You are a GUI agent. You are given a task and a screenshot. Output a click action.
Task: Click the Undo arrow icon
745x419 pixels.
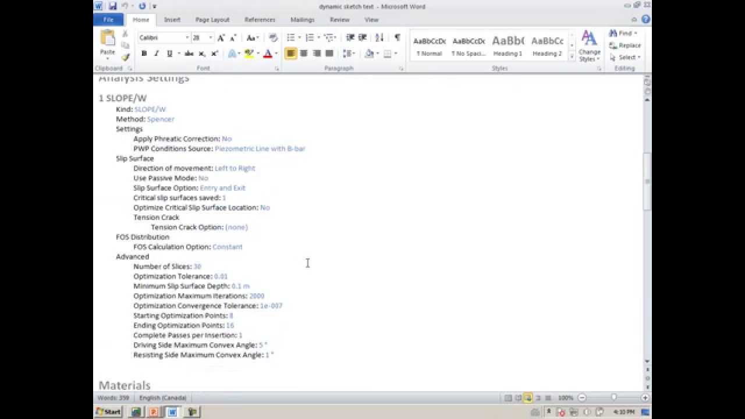[125, 6]
